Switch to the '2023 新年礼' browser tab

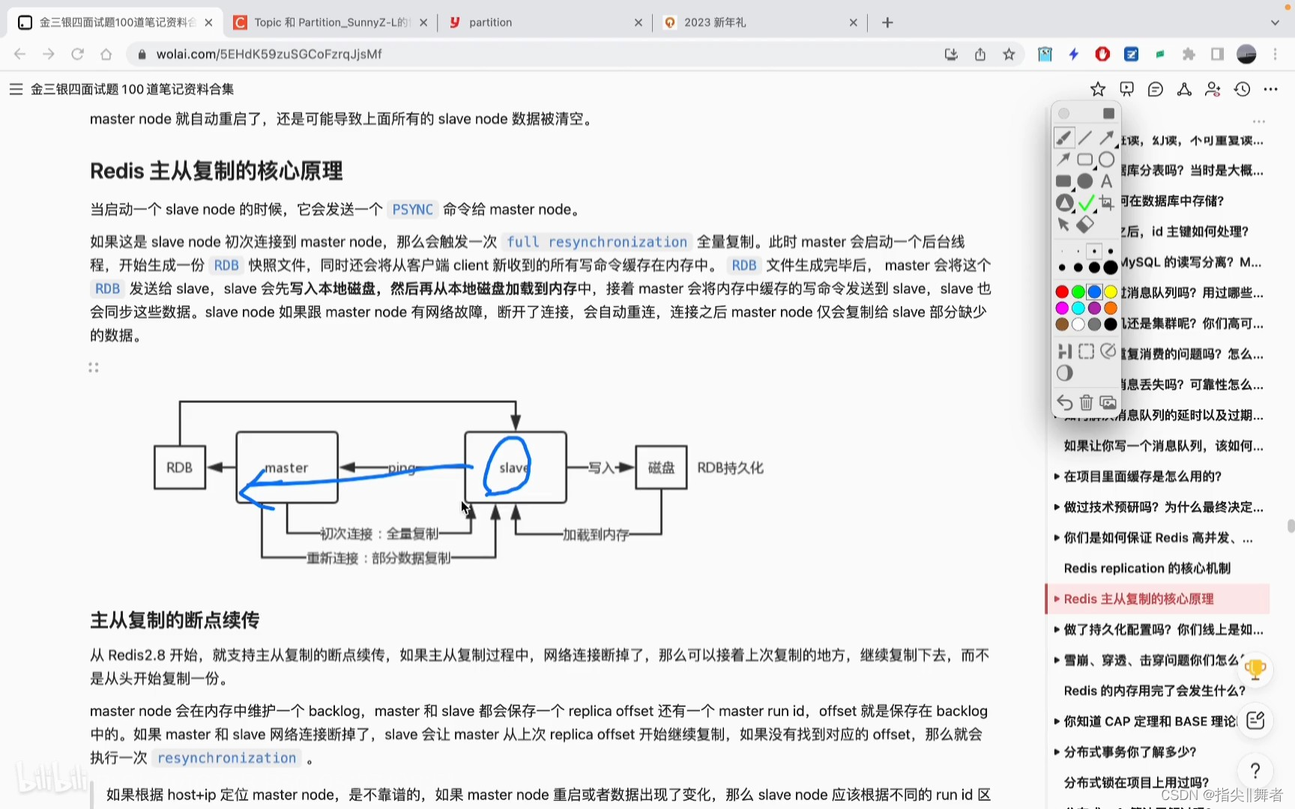pos(760,22)
